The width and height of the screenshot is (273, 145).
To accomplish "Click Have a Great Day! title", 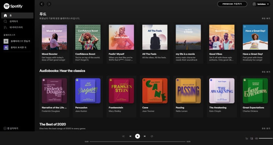I will click(x=253, y=54).
